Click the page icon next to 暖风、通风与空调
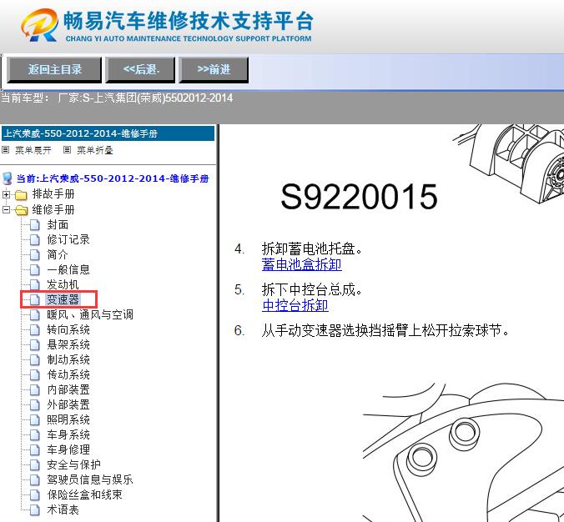Screen dimensions: 564x522 (x=34, y=315)
